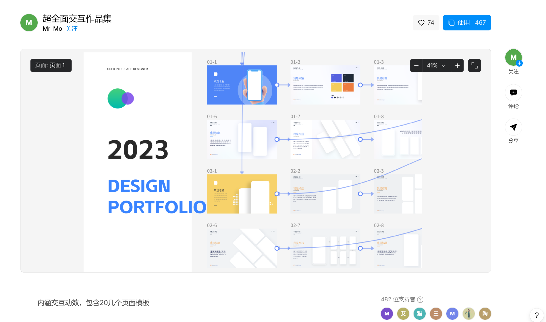This screenshot has width=546, height=322.
Task: Enter fullscreen preview mode
Action: click(x=474, y=66)
